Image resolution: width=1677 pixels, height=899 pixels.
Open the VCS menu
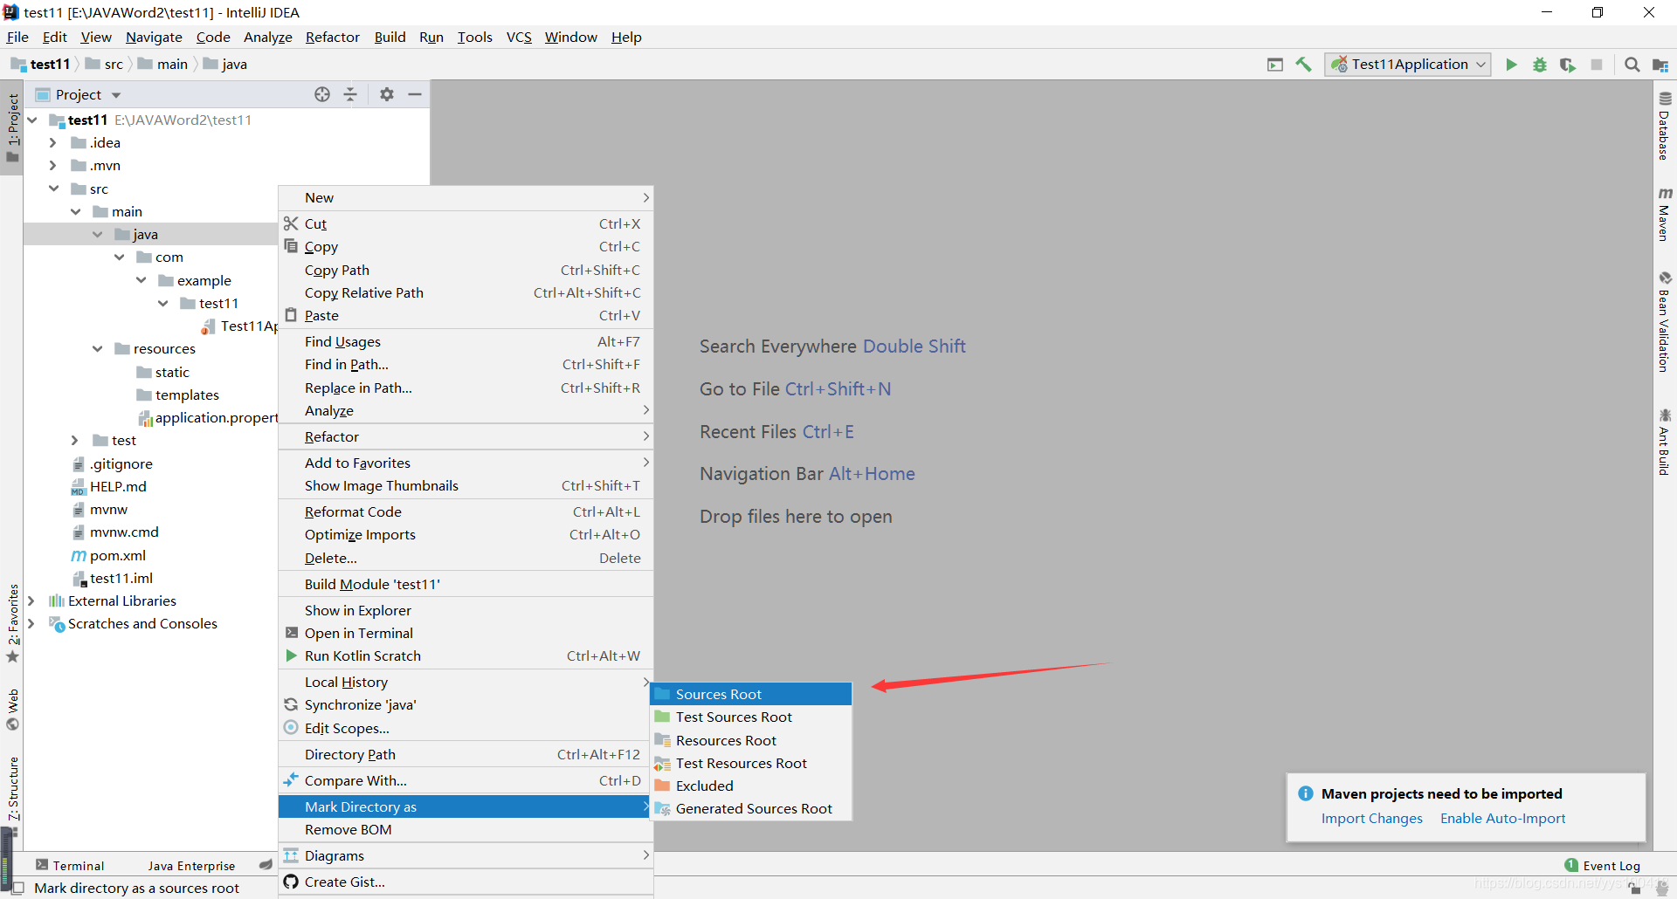click(519, 37)
